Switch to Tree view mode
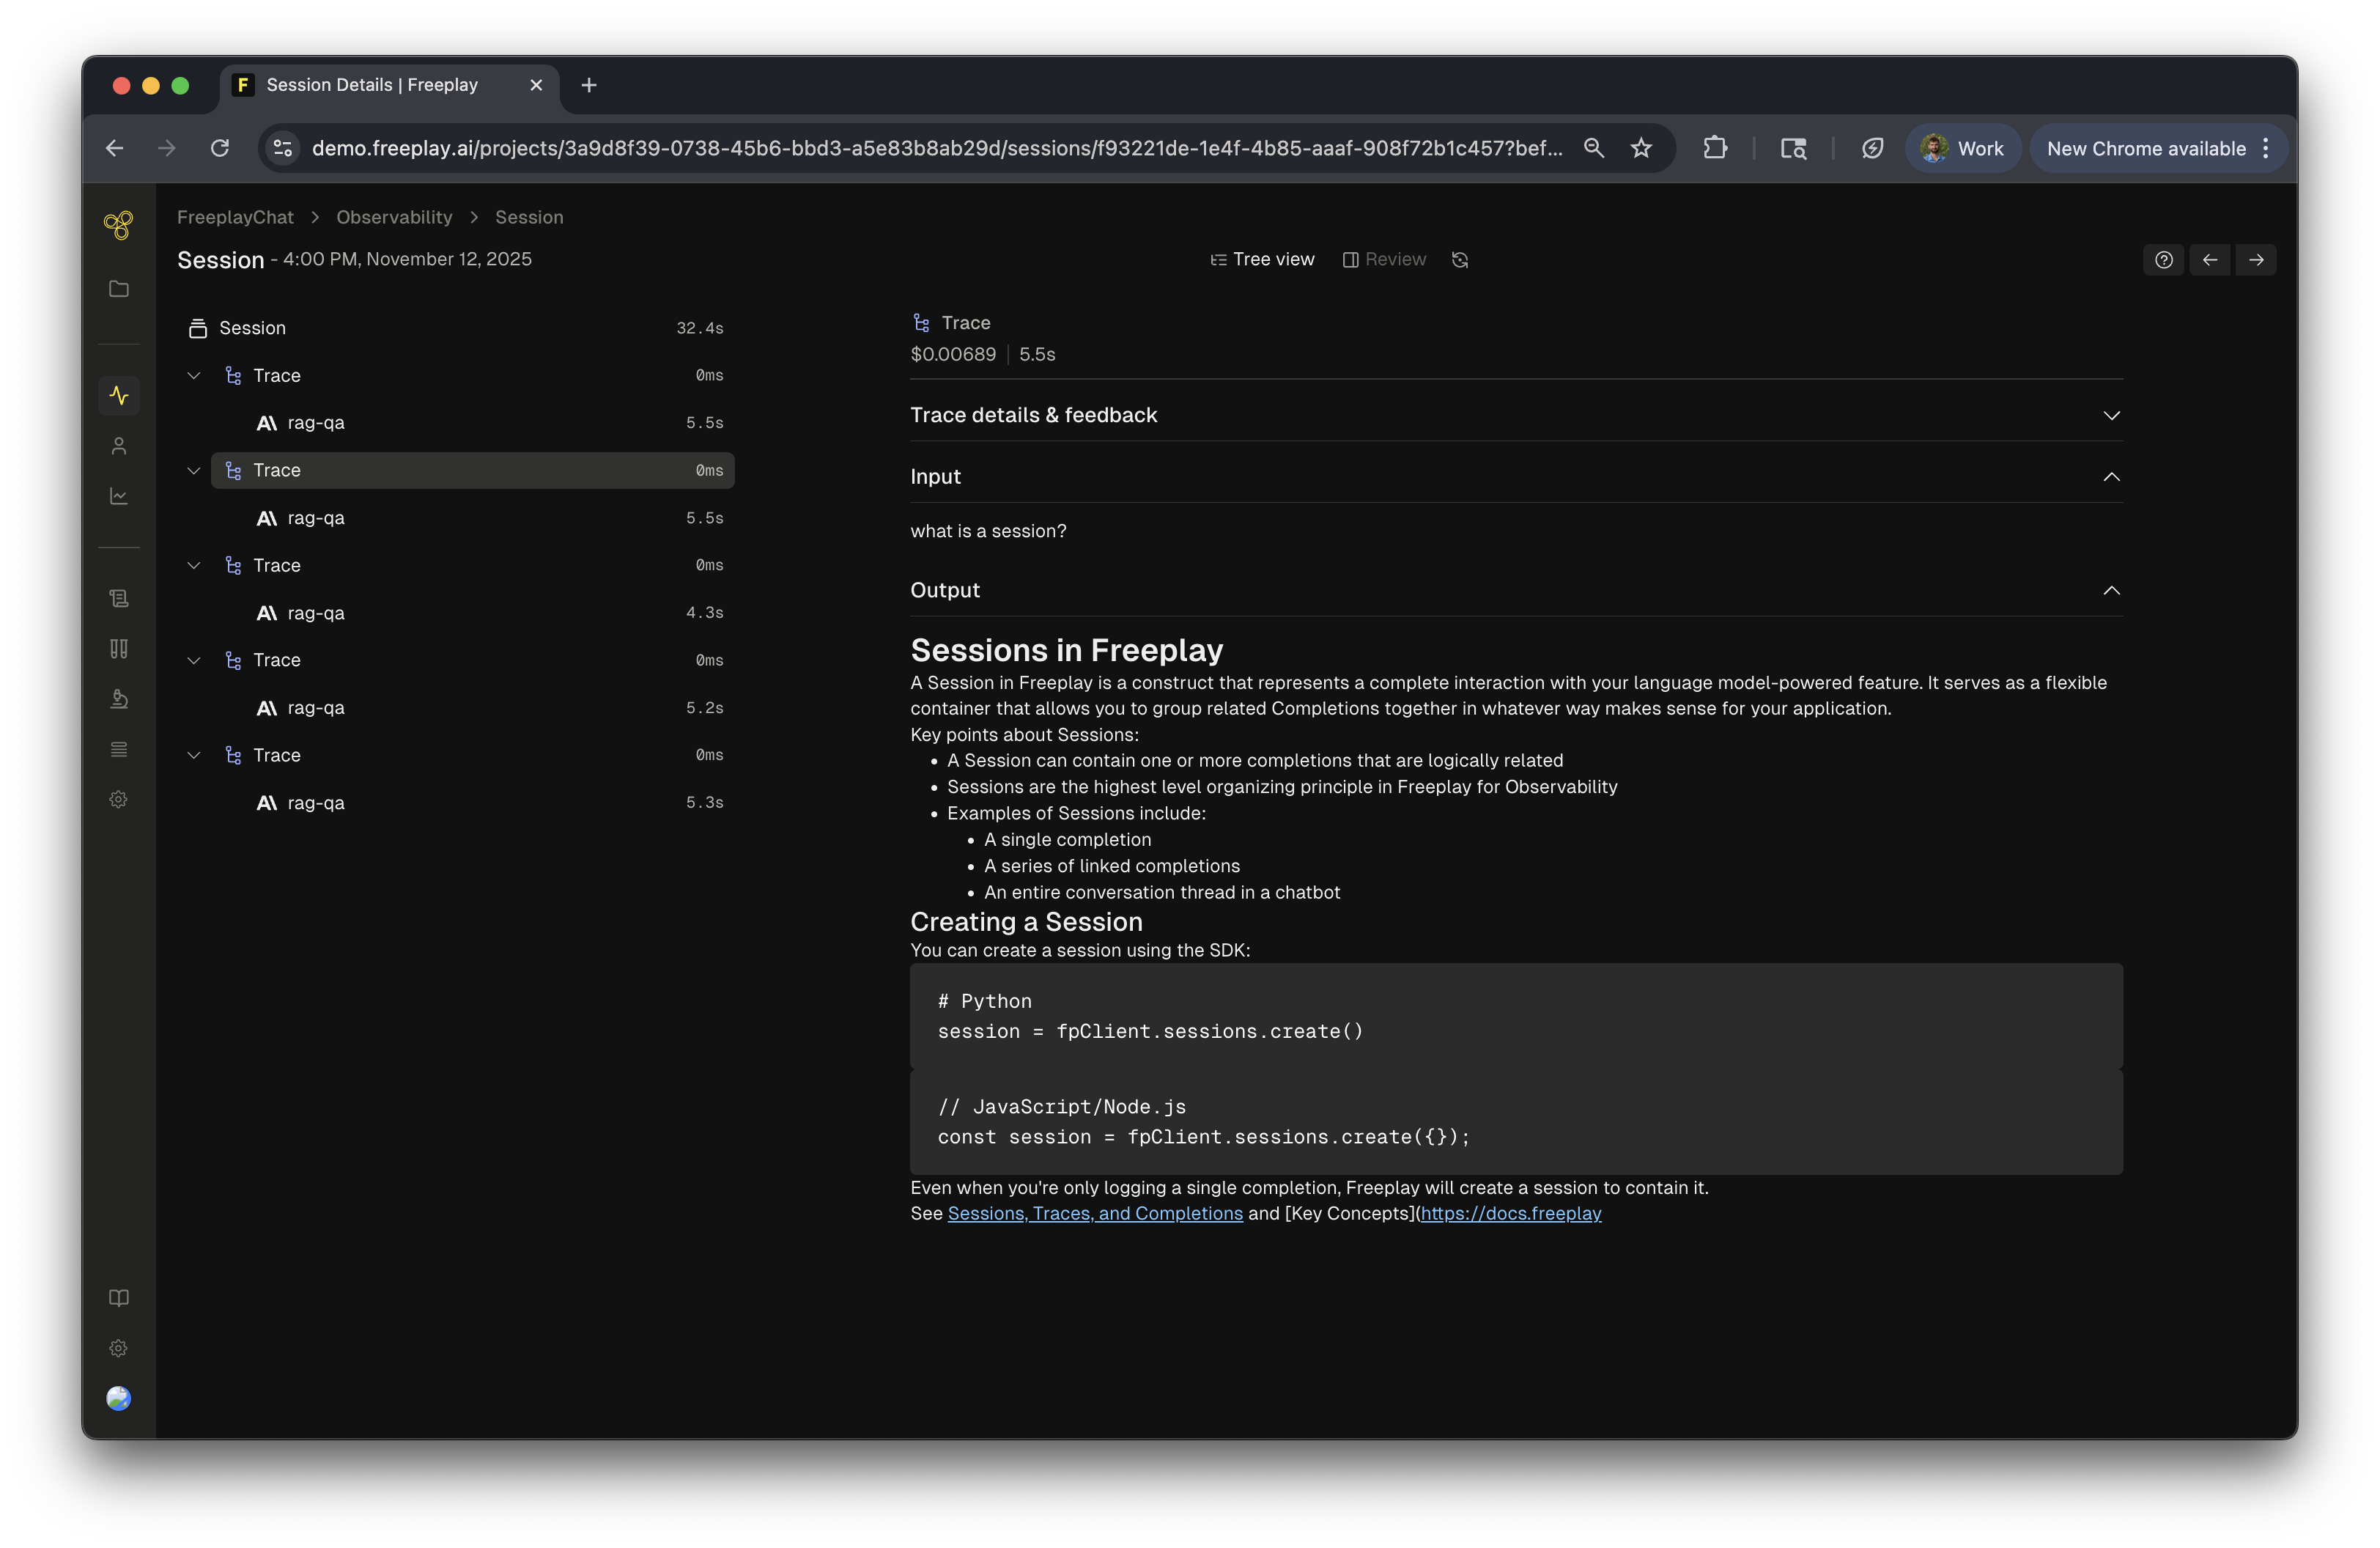This screenshot has height=1548, width=2380. click(x=1263, y=260)
